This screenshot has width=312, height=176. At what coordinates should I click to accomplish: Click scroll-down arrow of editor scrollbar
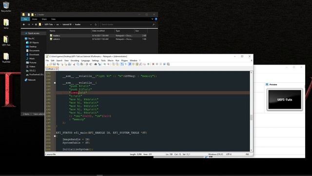pyautogui.click(x=252, y=150)
